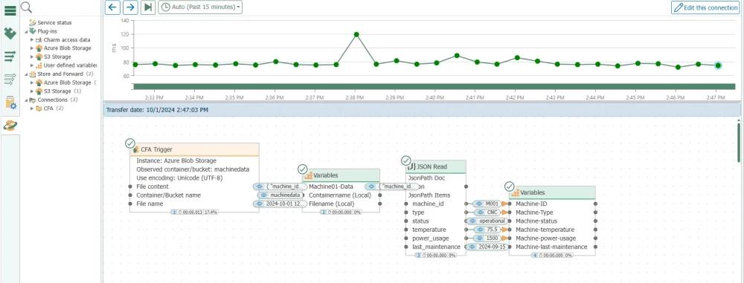This screenshot has height=283, width=744.
Task: Click the status checkmark on JSON Read
Action: click(405, 160)
